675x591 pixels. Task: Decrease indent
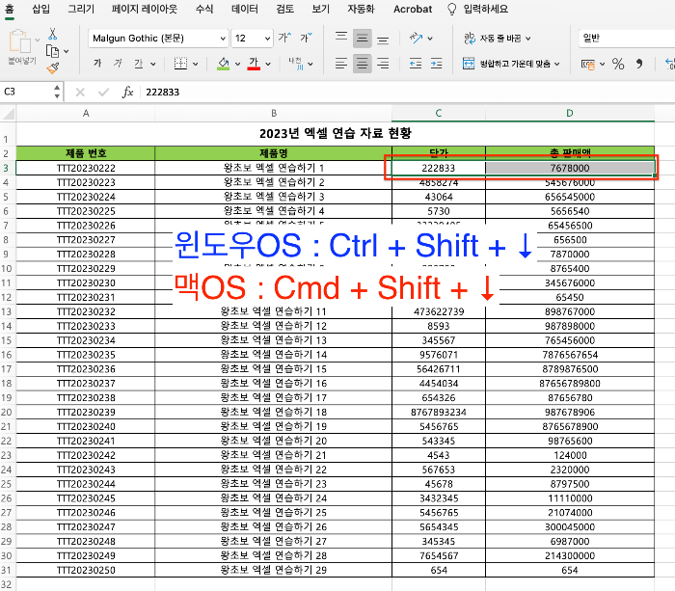pos(416,64)
